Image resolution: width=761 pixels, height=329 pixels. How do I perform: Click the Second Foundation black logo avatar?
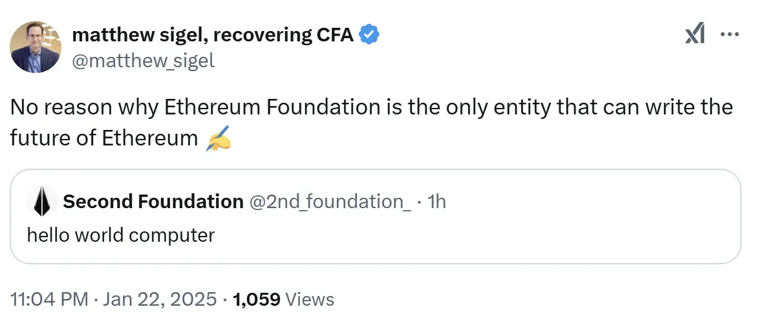[x=41, y=202]
